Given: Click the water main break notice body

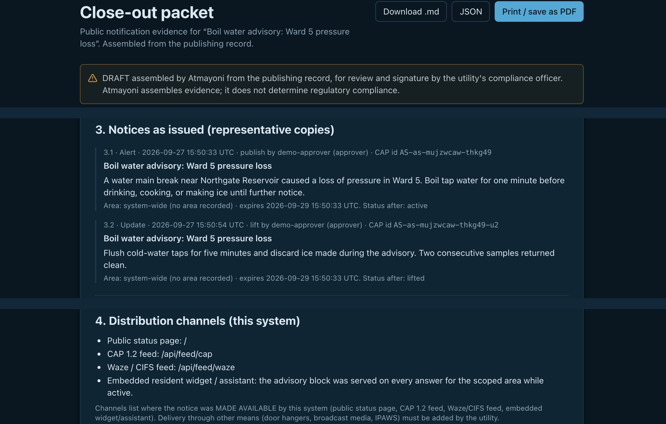Looking at the screenshot, I should [334, 186].
